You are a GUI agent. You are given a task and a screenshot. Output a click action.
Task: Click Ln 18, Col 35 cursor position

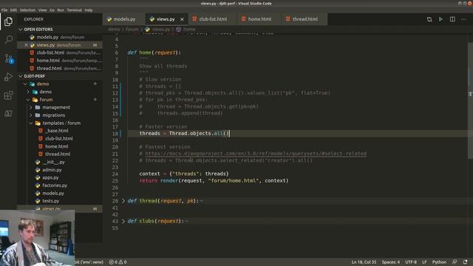coord(364,262)
